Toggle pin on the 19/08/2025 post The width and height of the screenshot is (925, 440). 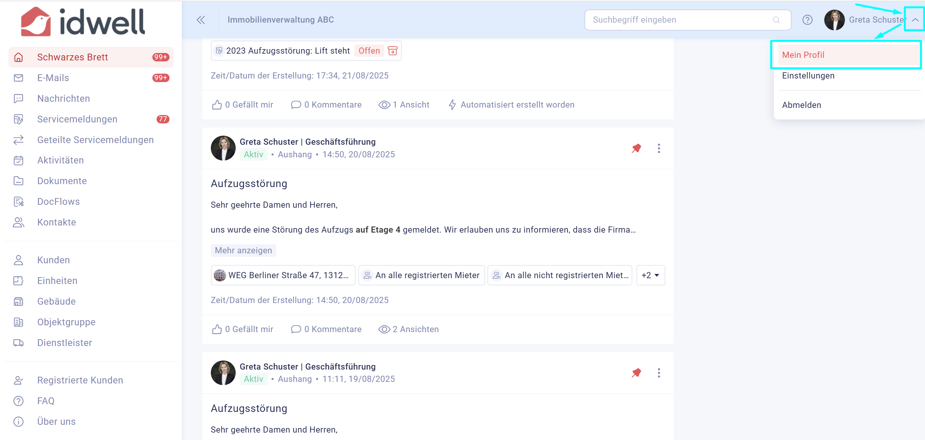(636, 373)
